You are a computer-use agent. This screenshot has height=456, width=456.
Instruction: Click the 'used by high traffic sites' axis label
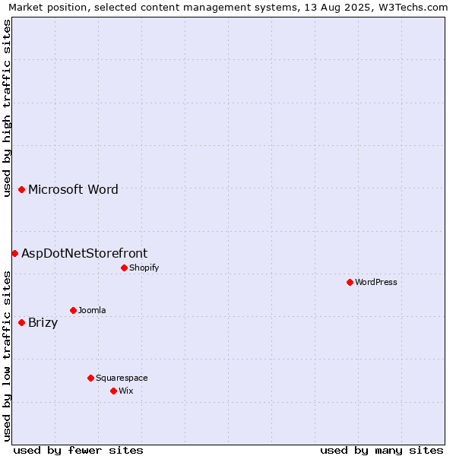[6, 108]
